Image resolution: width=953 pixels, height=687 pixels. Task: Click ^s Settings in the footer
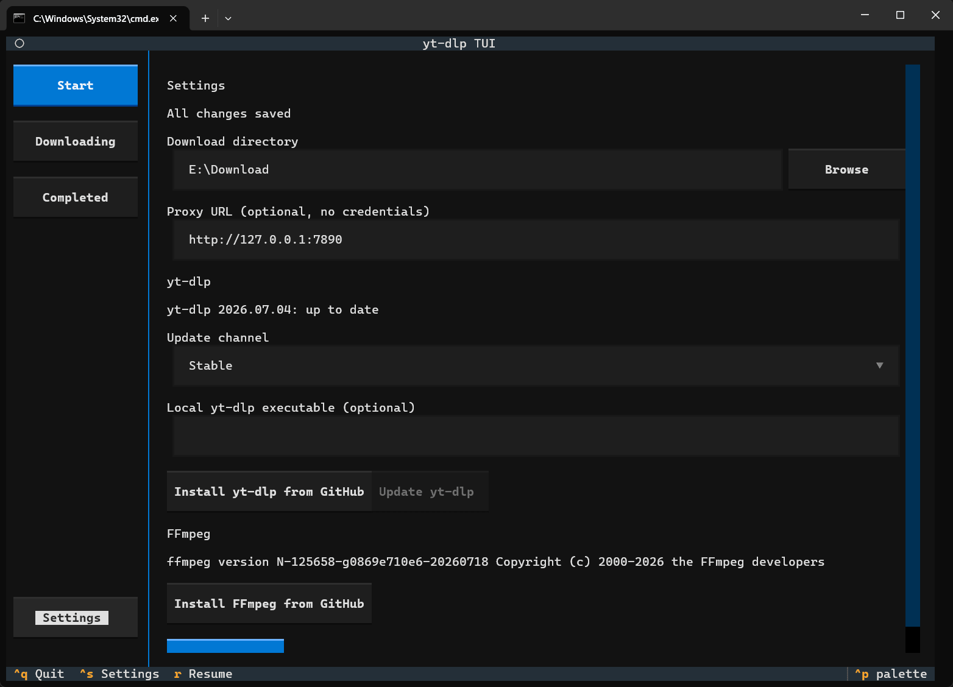tap(119, 674)
